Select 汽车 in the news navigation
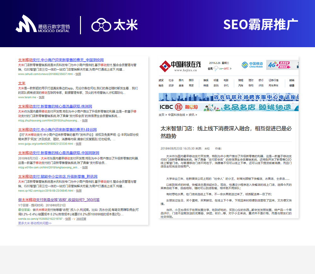Image resolution: width=315 pixels, height=274 pixels. pyautogui.click(x=241, y=86)
